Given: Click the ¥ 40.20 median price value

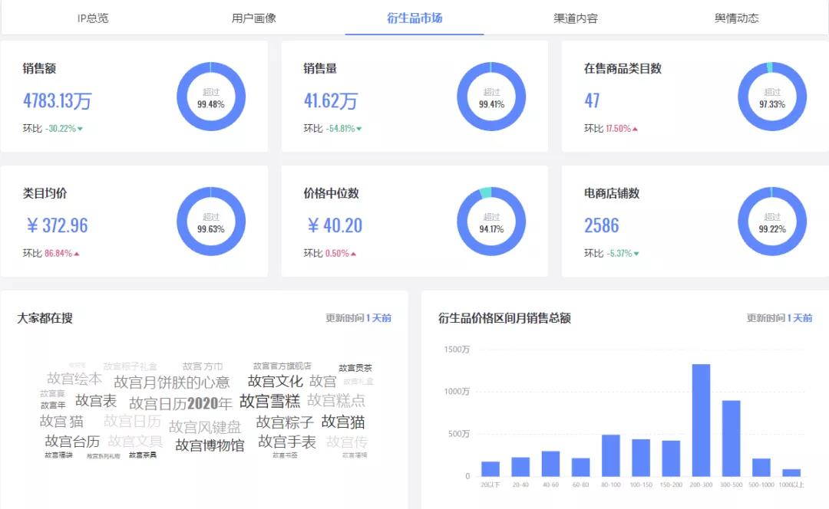Looking at the screenshot, I should (x=335, y=225).
